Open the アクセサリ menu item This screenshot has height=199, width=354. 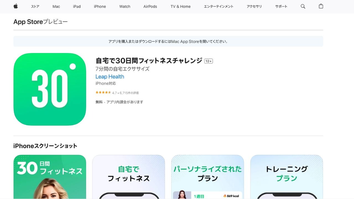[x=254, y=6]
